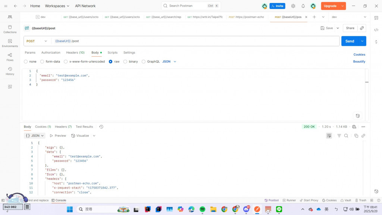The height and width of the screenshot is (215, 382).
Task: Open the configure sidebar apps icon
Action: point(10,87)
